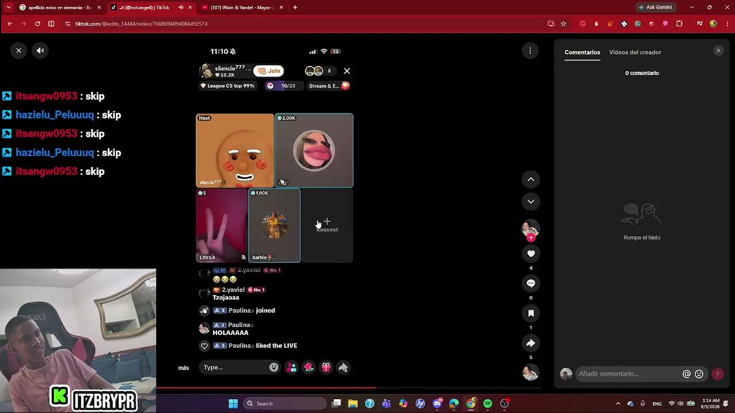The height and width of the screenshot is (413, 735).
Task: Tap the Request guest slot
Action: pyautogui.click(x=327, y=225)
